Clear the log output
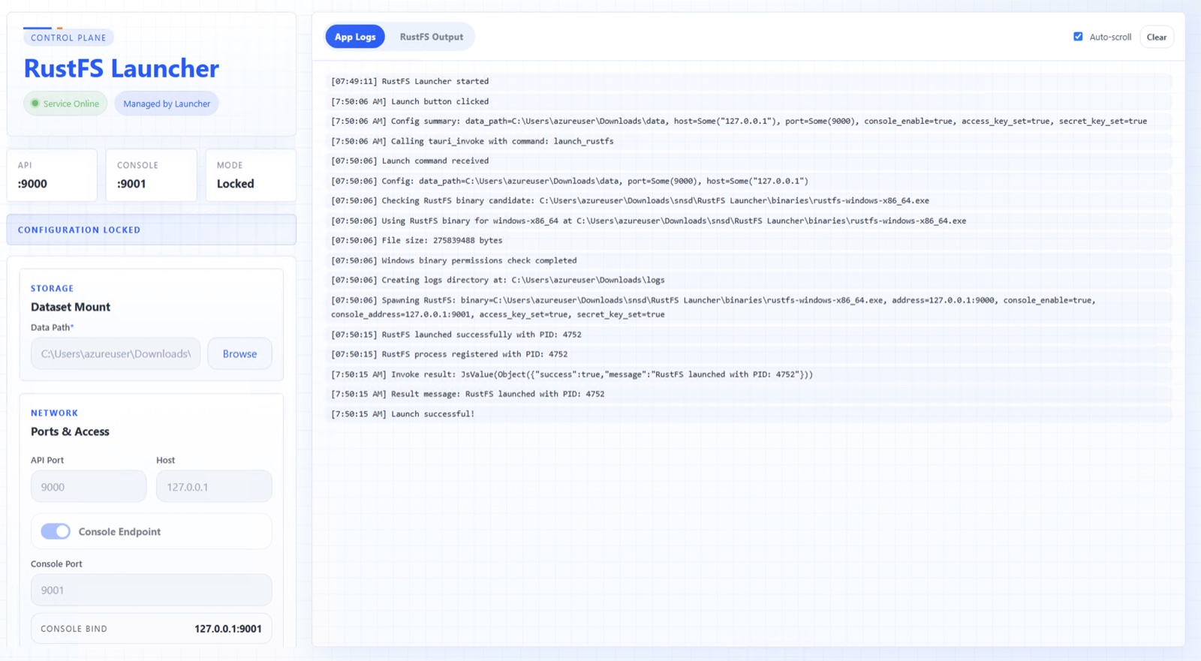This screenshot has width=1201, height=661. [x=1156, y=37]
